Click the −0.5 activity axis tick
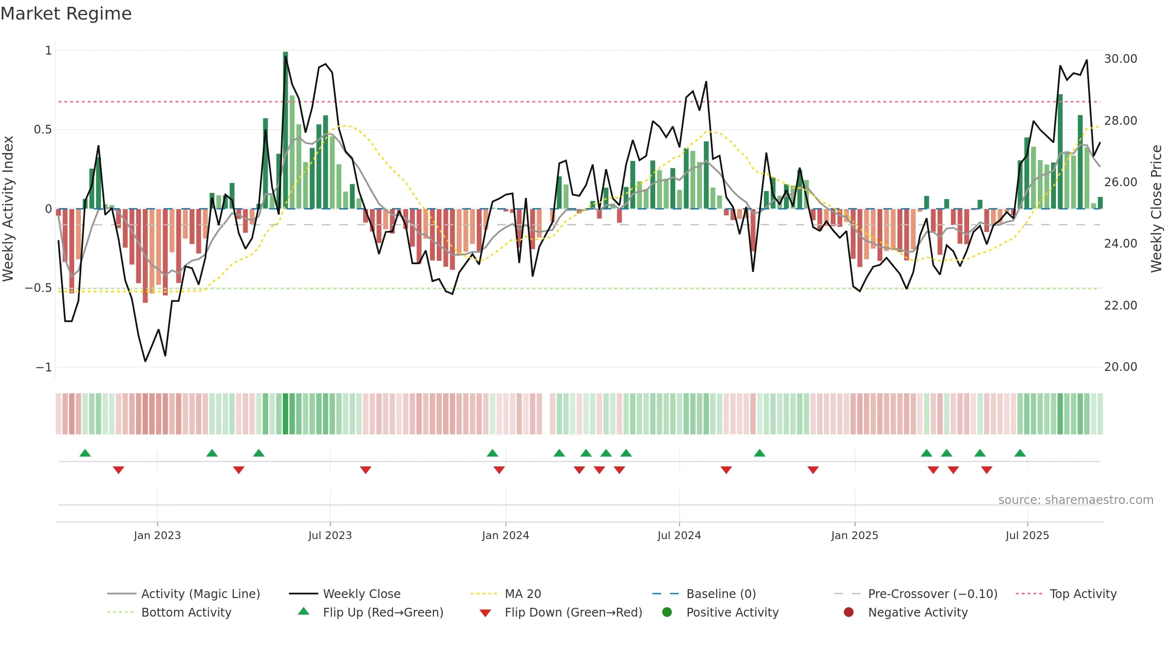This screenshot has height=658, width=1170. click(38, 288)
